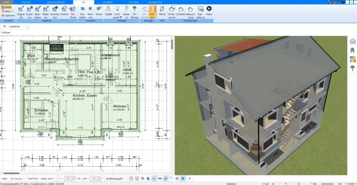Screen dimensions: 357x185
Task: Insert an Objekt in the 3D view
Action: [x=108, y=11]
